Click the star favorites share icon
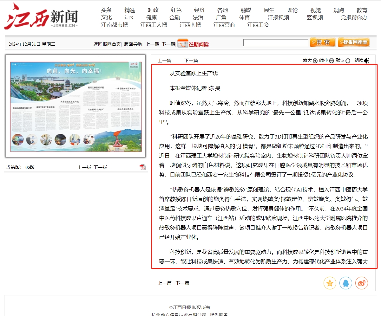381x316 pixels. [330, 283]
